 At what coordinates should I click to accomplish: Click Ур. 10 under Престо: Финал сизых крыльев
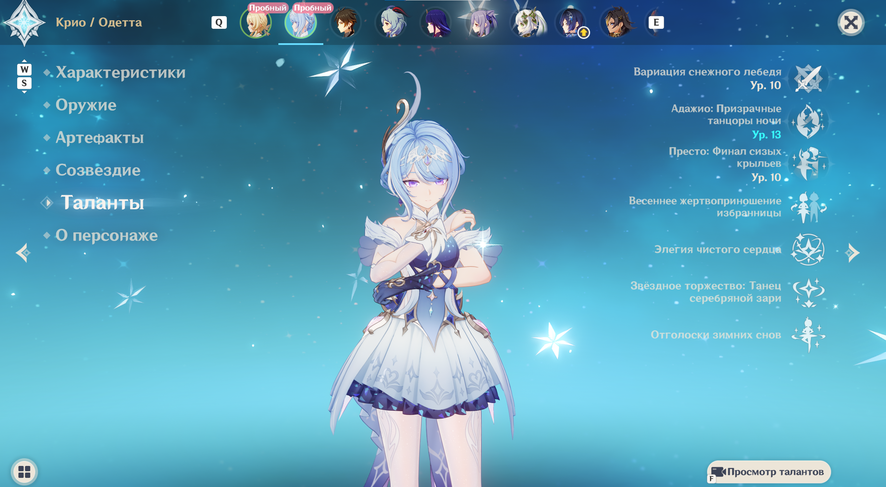click(x=766, y=177)
